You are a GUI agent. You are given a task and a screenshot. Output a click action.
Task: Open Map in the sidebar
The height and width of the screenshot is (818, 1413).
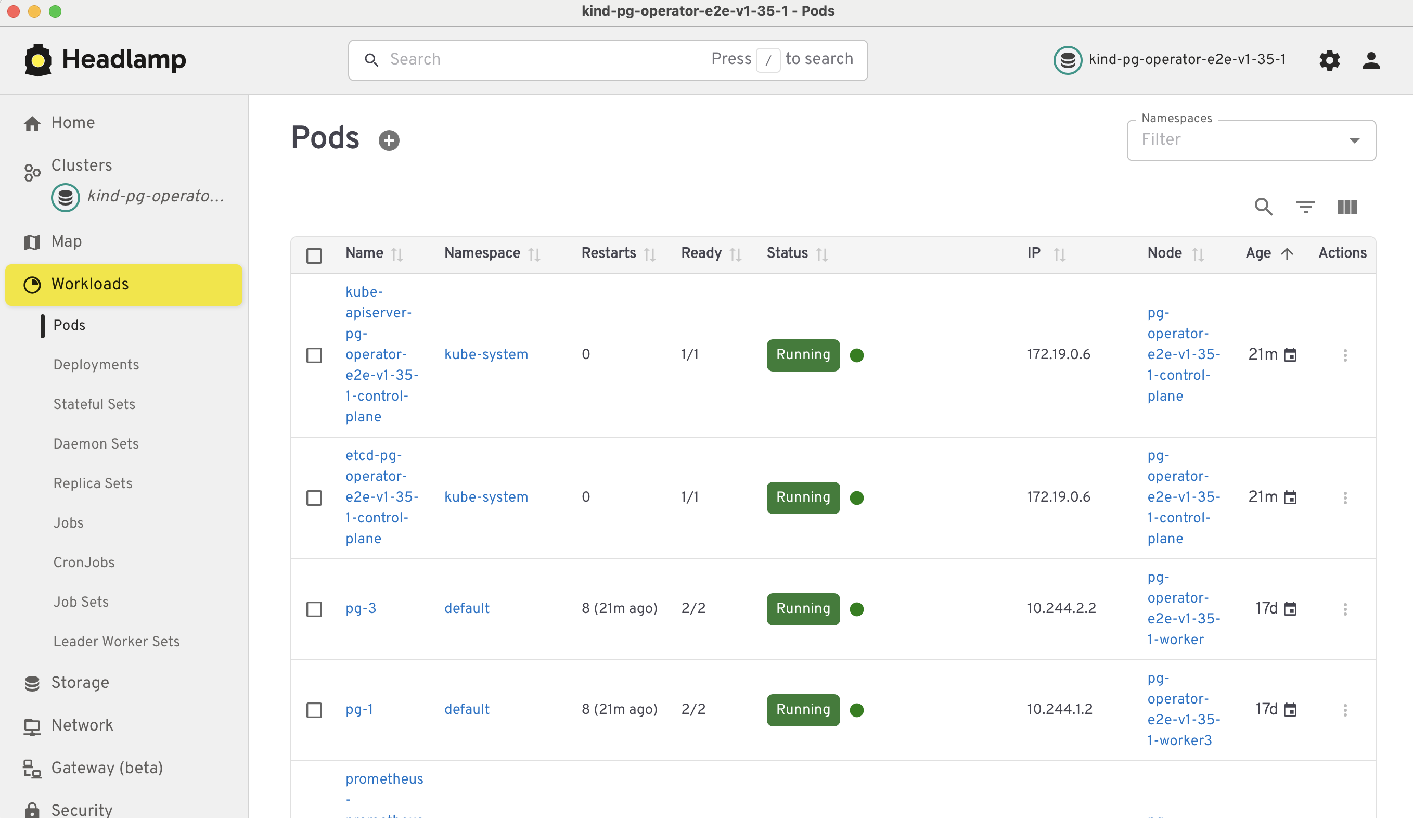(x=66, y=241)
